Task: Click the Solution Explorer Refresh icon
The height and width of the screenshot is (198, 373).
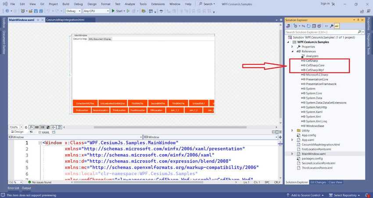Action: click(x=308, y=26)
